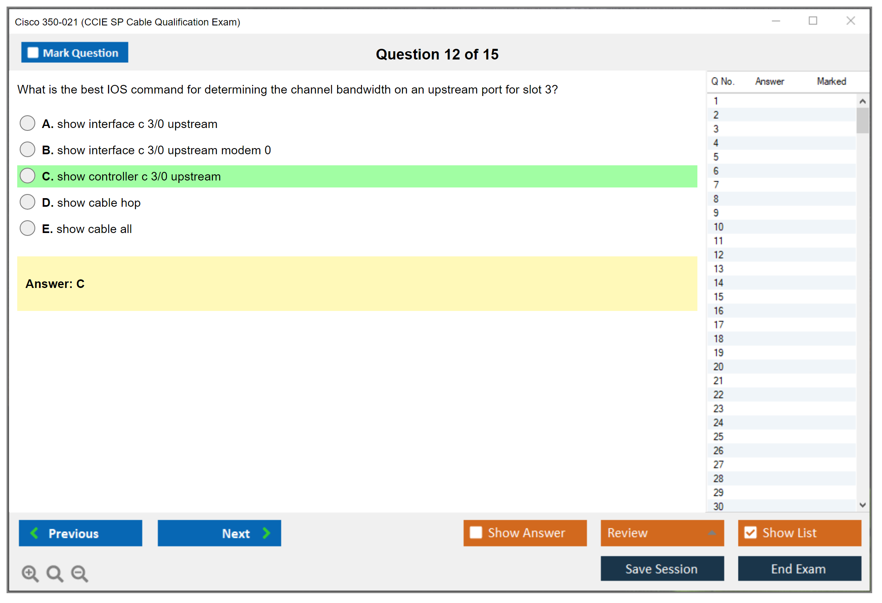
Task: Close the Cisco exam window
Action: point(850,21)
